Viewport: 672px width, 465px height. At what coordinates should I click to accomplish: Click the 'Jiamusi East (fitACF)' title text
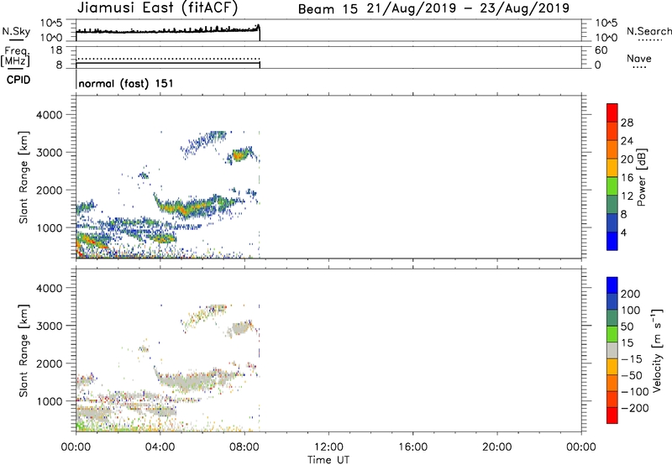[x=157, y=8]
